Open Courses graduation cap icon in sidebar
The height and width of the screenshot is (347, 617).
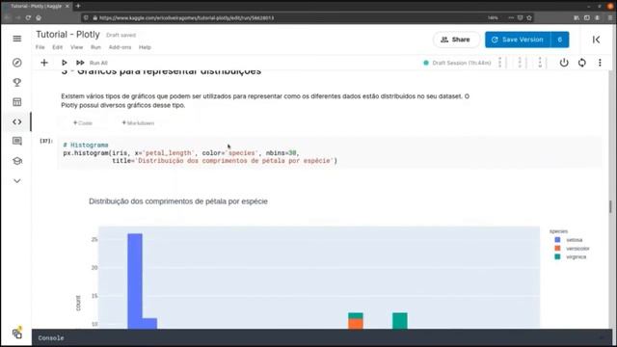coord(17,161)
